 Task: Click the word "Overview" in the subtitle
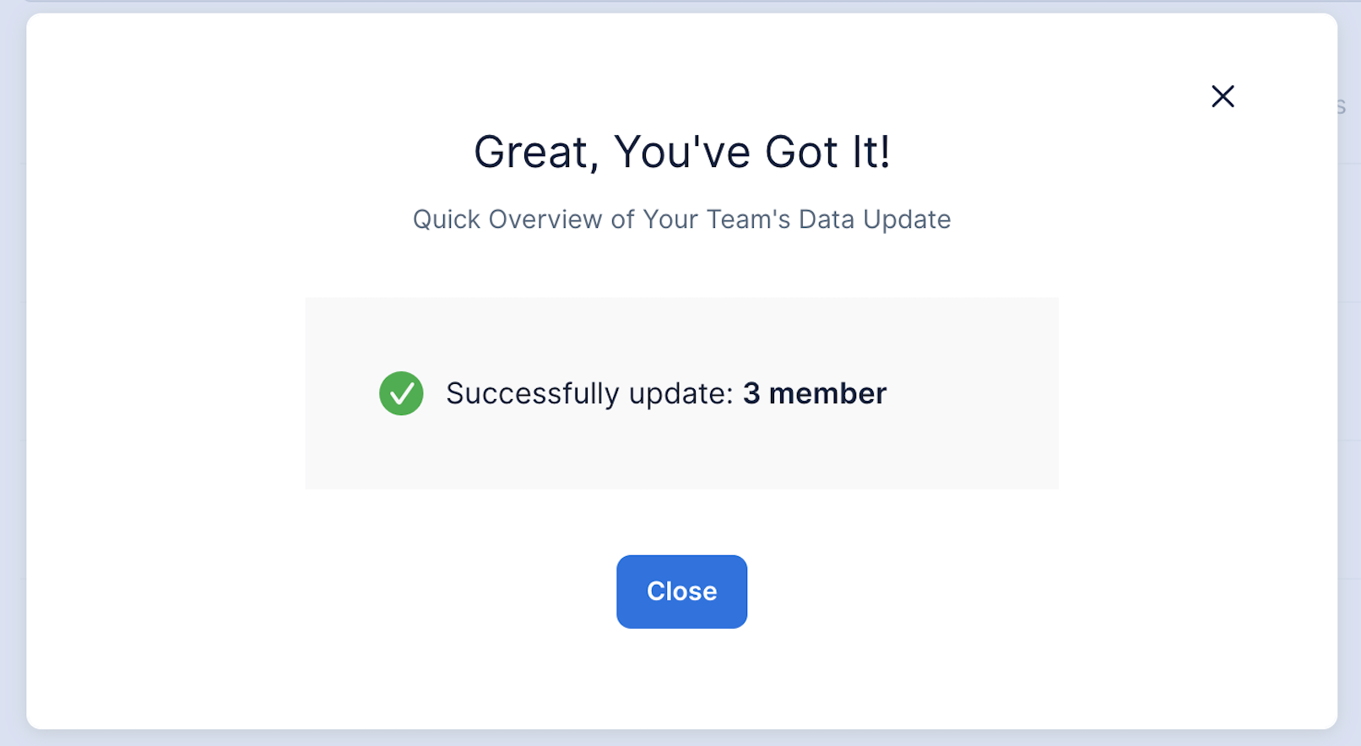(x=545, y=219)
